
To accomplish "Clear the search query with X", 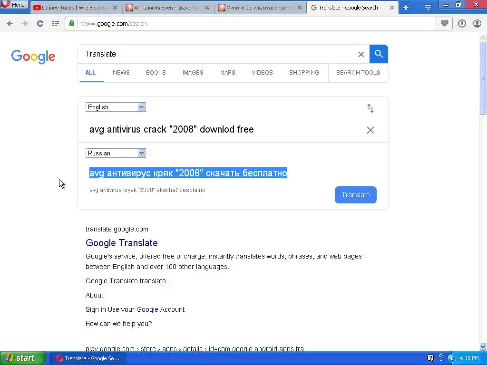I will 361,54.
